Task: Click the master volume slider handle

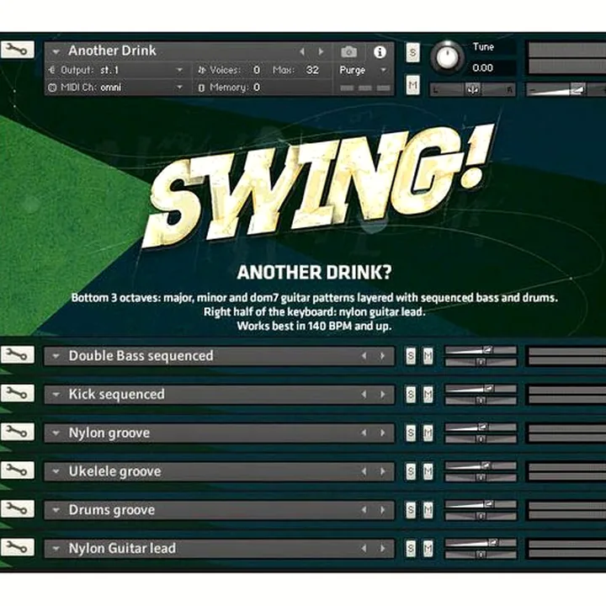Action: [x=577, y=90]
